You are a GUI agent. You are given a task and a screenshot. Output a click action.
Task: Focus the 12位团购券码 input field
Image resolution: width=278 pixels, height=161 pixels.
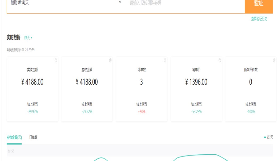184,3
